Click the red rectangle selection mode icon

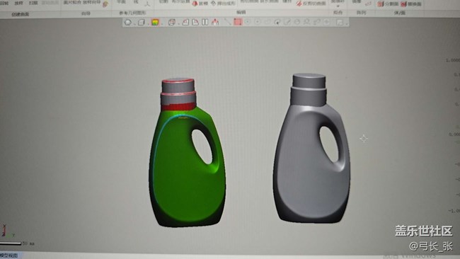click(238, 22)
